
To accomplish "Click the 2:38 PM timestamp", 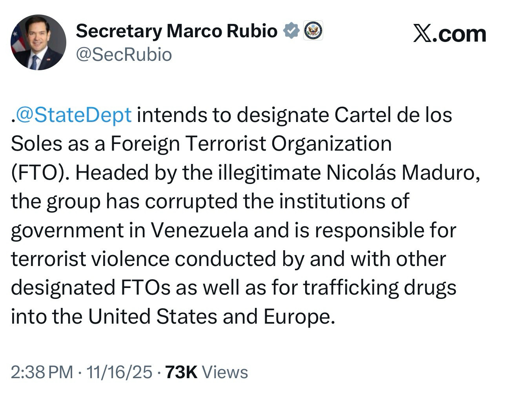I will click(x=42, y=372).
